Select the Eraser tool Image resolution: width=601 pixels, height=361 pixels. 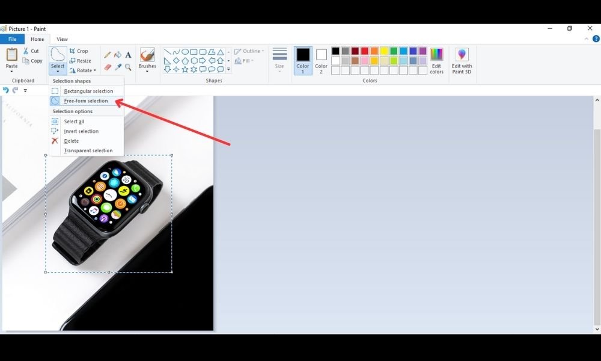click(108, 67)
